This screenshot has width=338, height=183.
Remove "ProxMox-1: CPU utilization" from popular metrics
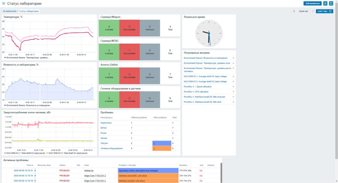pyautogui.click(x=233, y=91)
